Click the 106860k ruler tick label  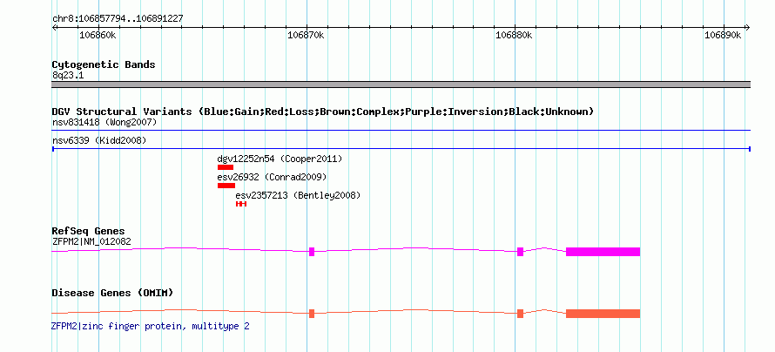coord(98,35)
